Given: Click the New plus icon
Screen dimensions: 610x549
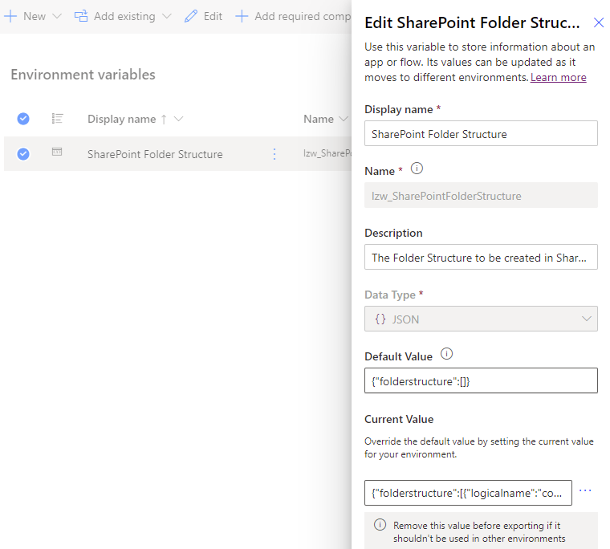Looking at the screenshot, I should click(11, 16).
